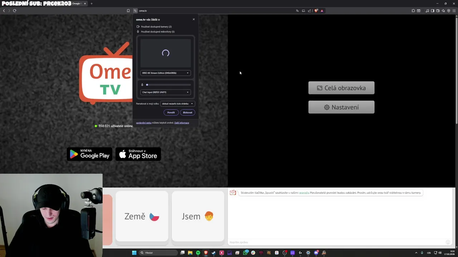
Task: Open Steam from the taskbar
Action: [214, 253]
